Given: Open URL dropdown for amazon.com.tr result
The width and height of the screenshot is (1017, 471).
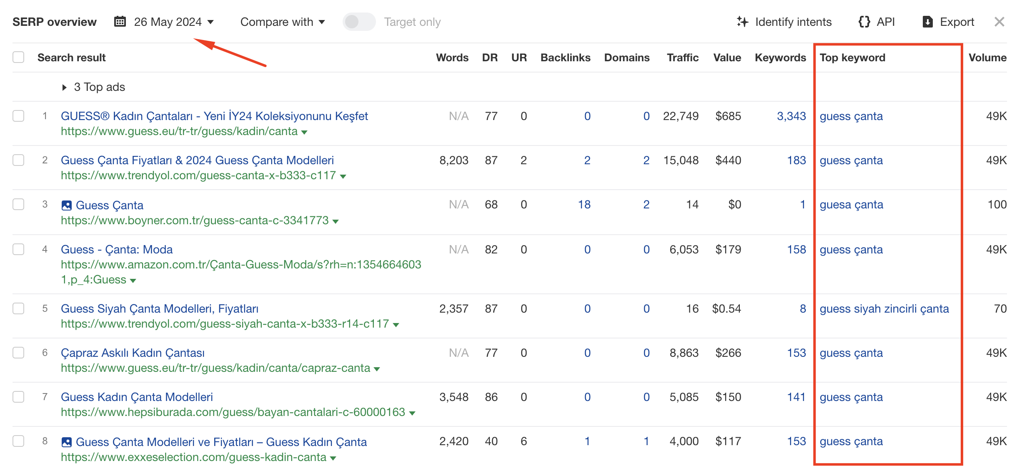Looking at the screenshot, I should pos(133,281).
